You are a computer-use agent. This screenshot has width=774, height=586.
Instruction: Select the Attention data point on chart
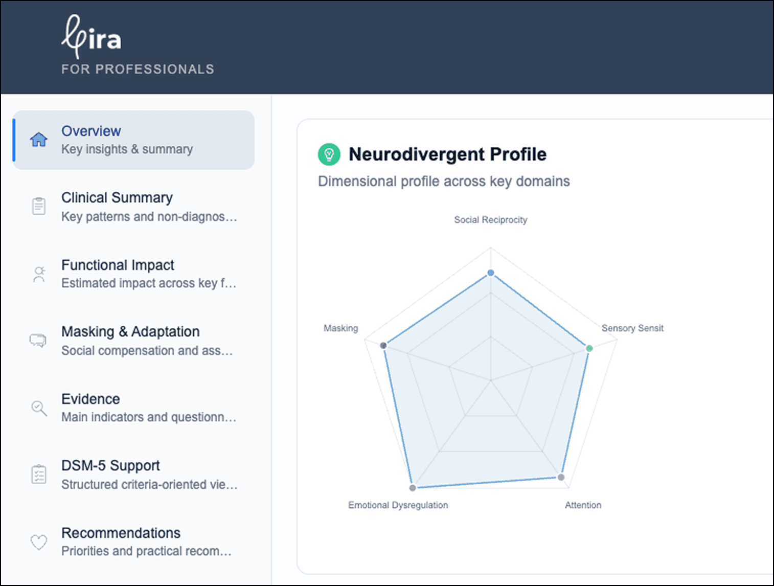tap(561, 477)
